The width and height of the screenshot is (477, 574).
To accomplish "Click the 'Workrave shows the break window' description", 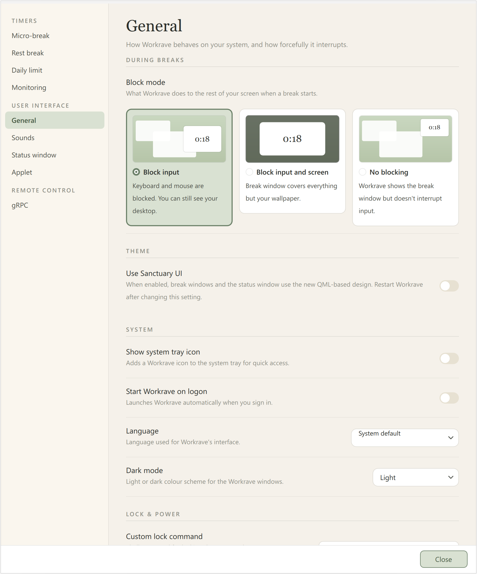I will 400,198.
